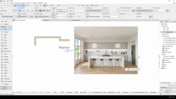Open the Design menu
176x99 pixels.
coord(12,3)
